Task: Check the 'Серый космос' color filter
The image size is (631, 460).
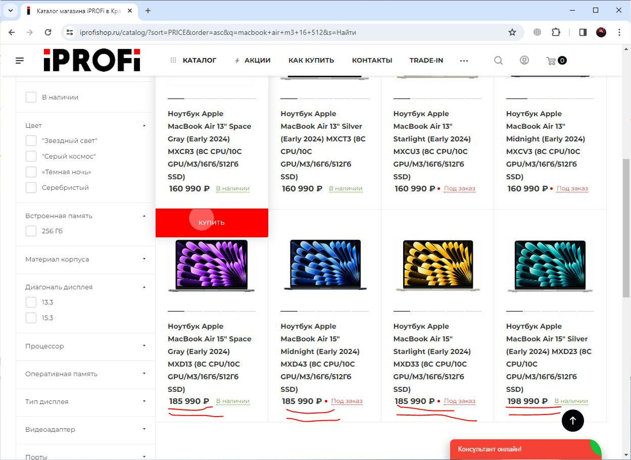Action: (x=31, y=156)
